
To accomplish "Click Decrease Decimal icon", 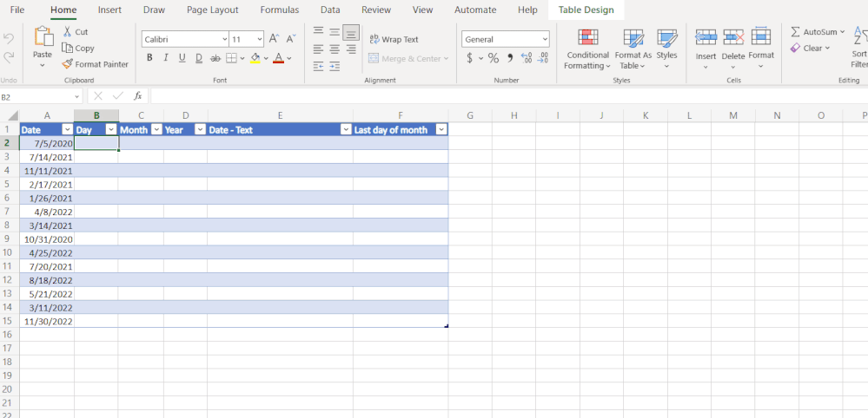I will pyautogui.click(x=544, y=58).
